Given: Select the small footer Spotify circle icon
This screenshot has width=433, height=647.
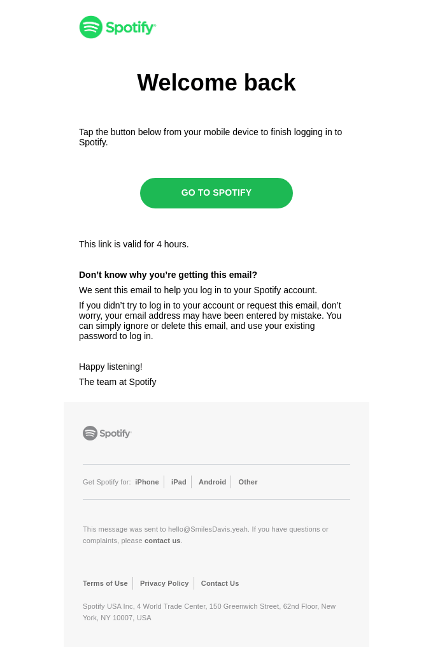Looking at the screenshot, I should coord(90,433).
